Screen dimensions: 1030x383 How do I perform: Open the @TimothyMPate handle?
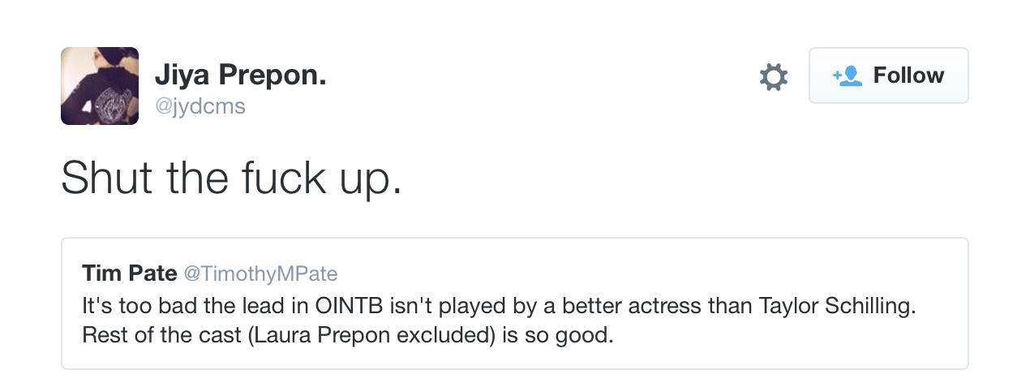point(260,273)
